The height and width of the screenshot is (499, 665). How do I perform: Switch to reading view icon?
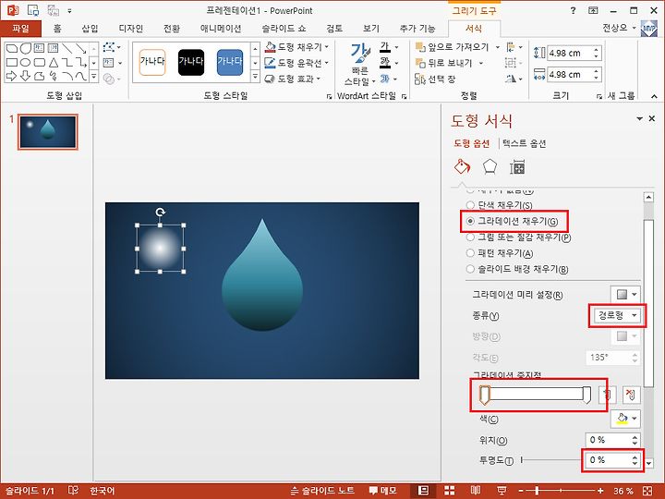coord(476,491)
